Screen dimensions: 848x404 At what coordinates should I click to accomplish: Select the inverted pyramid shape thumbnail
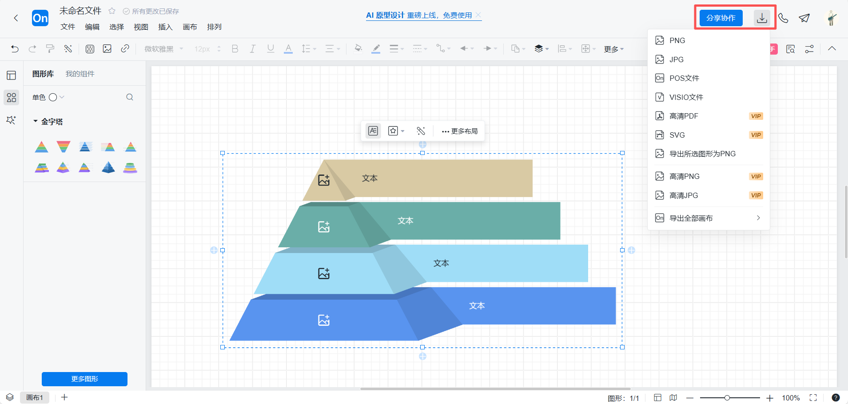[64, 147]
